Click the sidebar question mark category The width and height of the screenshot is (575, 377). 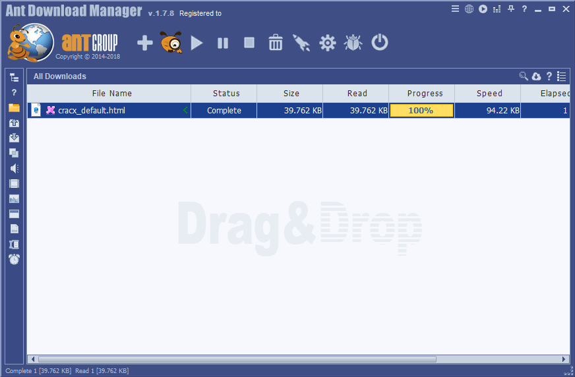[15, 92]
